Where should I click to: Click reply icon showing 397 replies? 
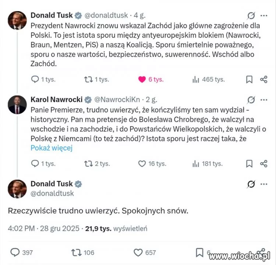(15, 252)
